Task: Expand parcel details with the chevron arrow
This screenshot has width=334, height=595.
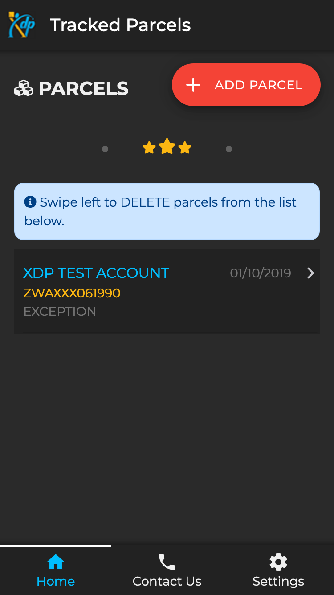Action: (x=311, y=273)
